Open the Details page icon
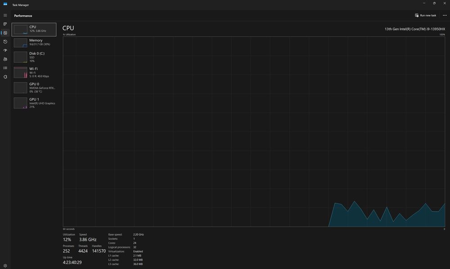The image size is (450, 269). (x=5, y=68)
